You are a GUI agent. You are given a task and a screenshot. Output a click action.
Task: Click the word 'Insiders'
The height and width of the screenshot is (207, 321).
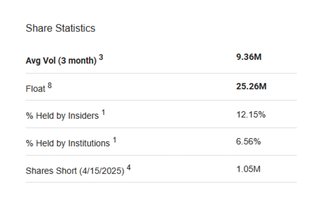pyautogui.click(x=83, y=116)
